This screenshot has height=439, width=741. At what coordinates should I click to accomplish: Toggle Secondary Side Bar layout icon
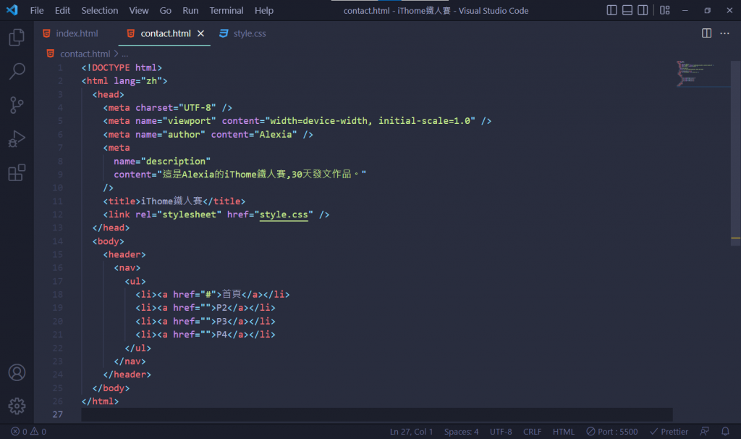pyautogui.click(x=643, y=10)
